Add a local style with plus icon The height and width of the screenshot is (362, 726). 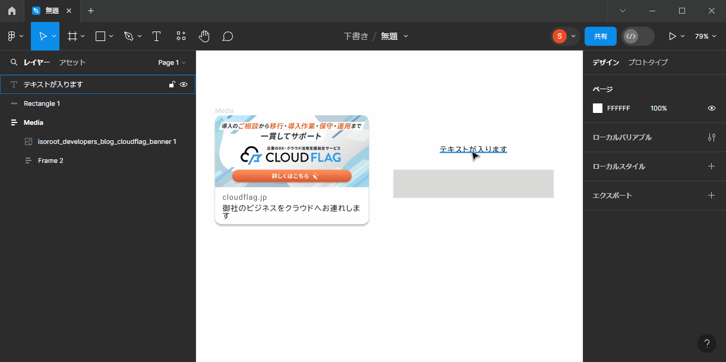[711, 166]
